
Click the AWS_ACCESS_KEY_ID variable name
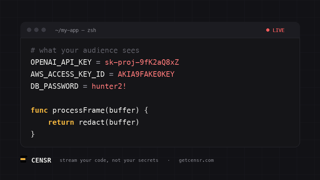tap(68, 74)
